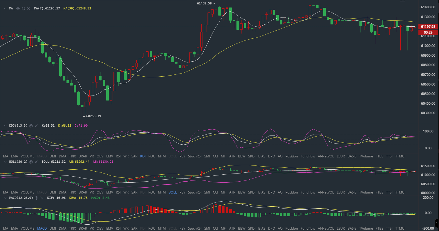The height and width of the screenshot is (231, 439).
Task: Close the KDJ(9,3,3) indicator panel
Action: [36, 126]
